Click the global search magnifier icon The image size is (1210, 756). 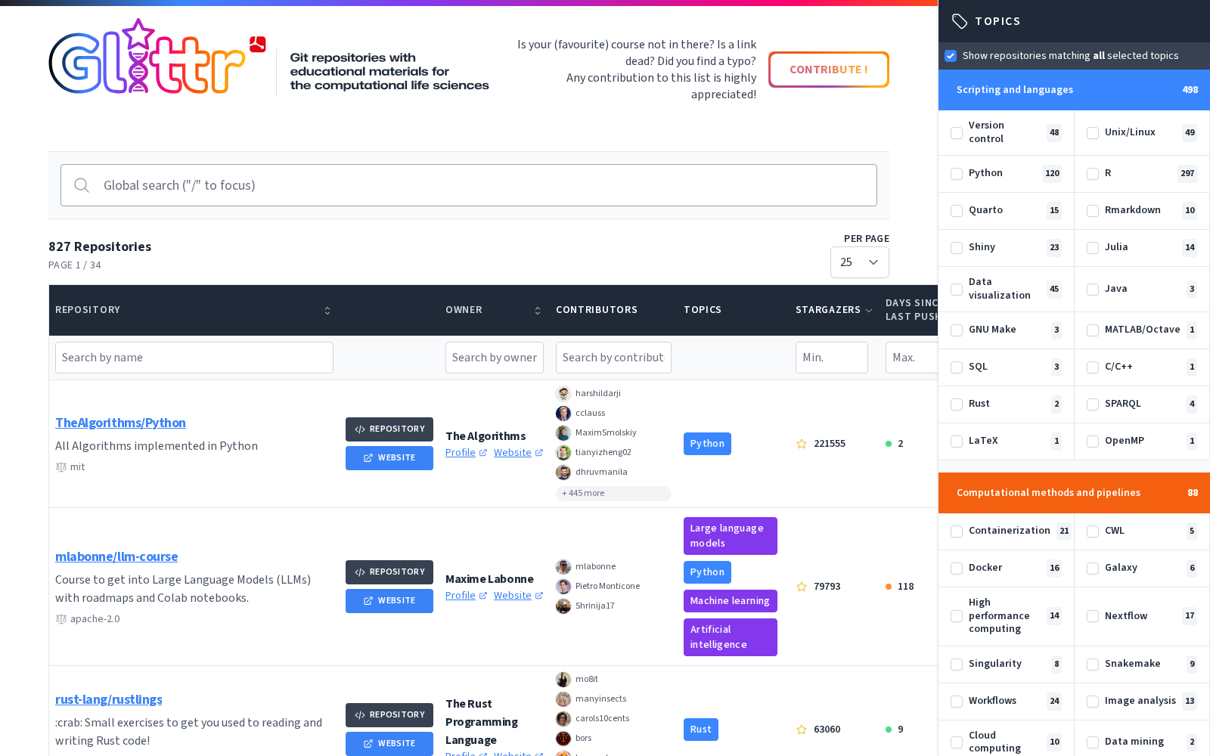[x=82, y=185]
